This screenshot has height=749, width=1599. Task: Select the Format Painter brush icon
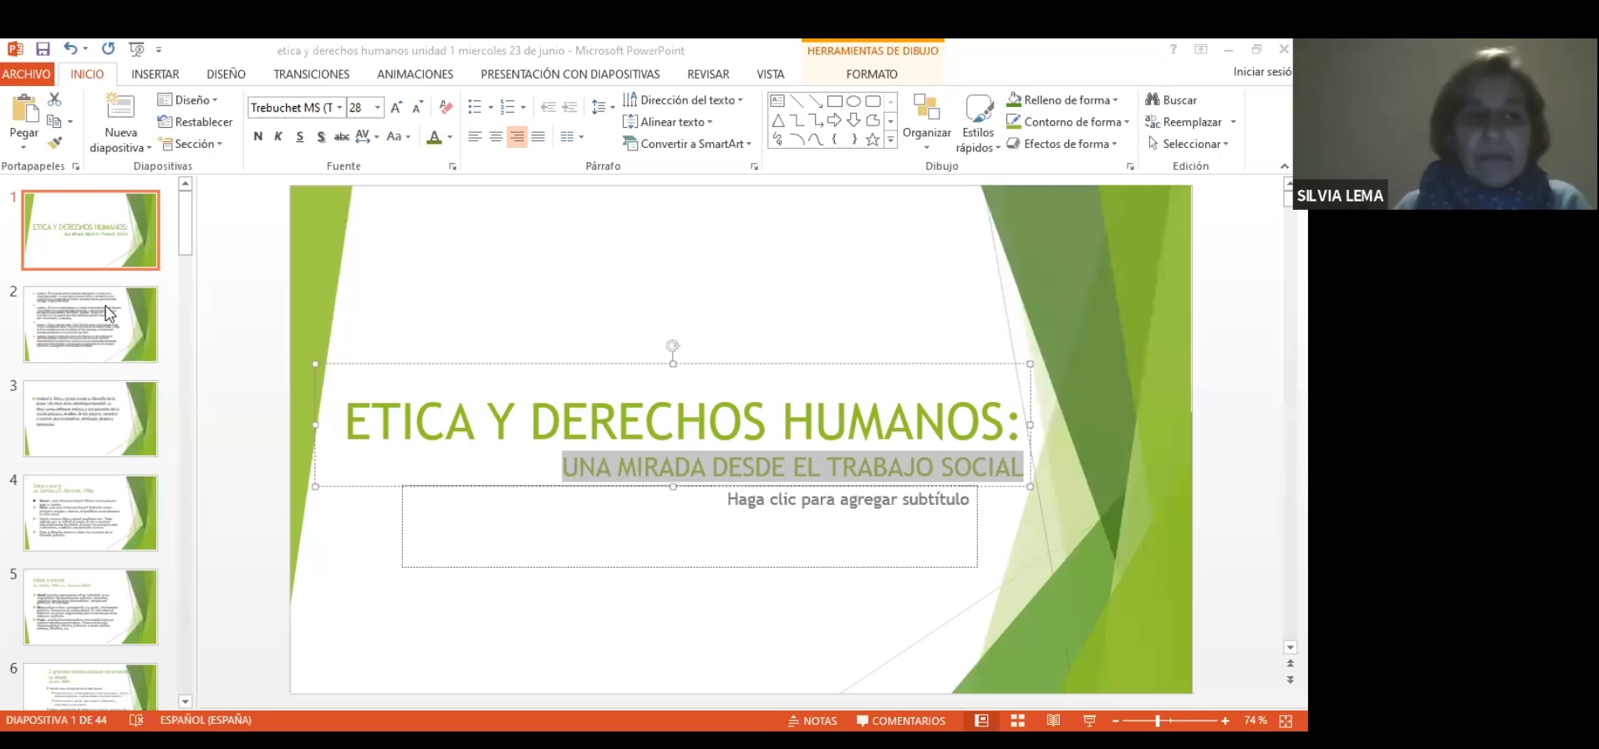tap(54, 143)
